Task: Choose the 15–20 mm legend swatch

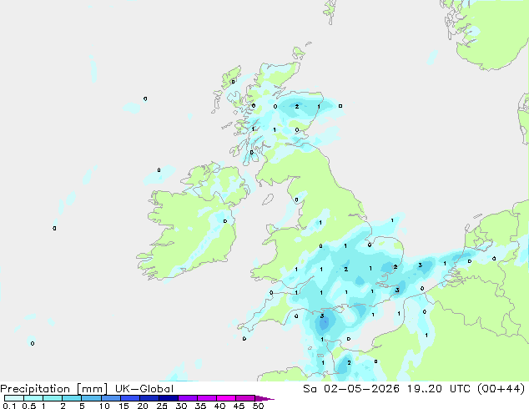Action: tap(129, 398)
